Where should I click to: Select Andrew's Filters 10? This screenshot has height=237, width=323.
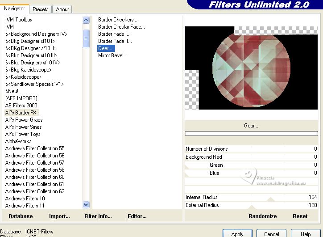click(25, 199)
